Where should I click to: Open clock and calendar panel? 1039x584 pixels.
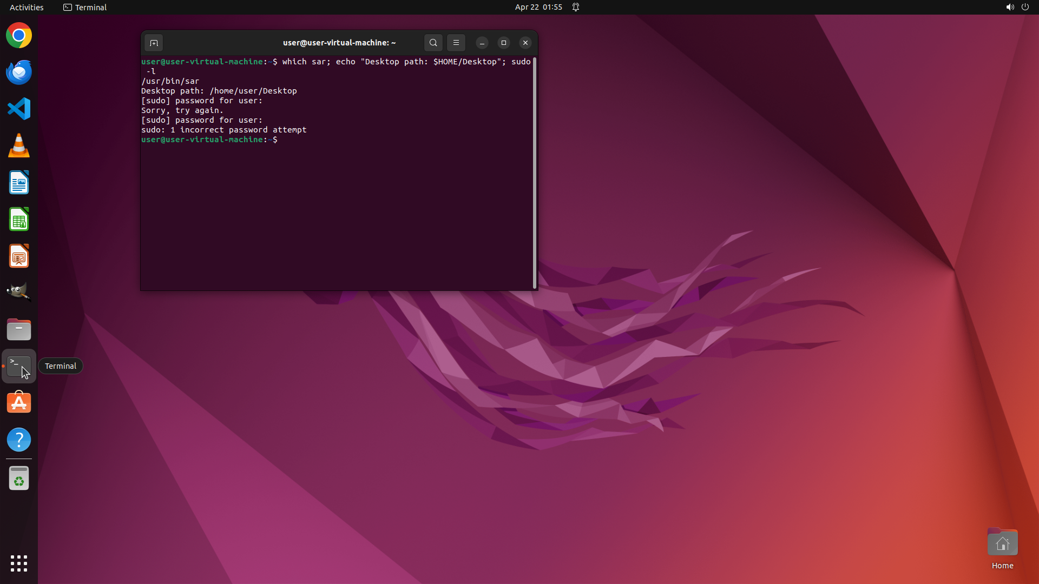pyautogui.click(x=538, y=7)
